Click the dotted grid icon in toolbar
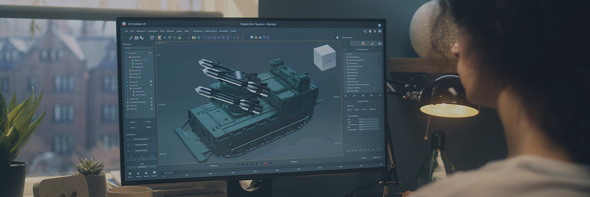590x197 pixels. pyautogui.click(x=247, y=37)
